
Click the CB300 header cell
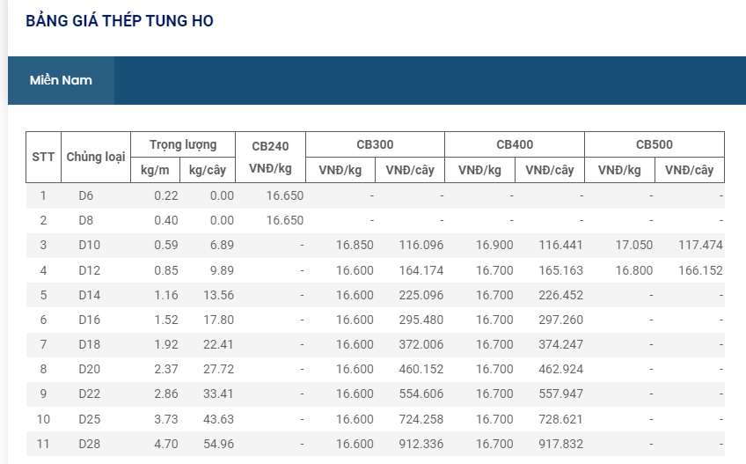pyautogui.click(x=375, y=144)
